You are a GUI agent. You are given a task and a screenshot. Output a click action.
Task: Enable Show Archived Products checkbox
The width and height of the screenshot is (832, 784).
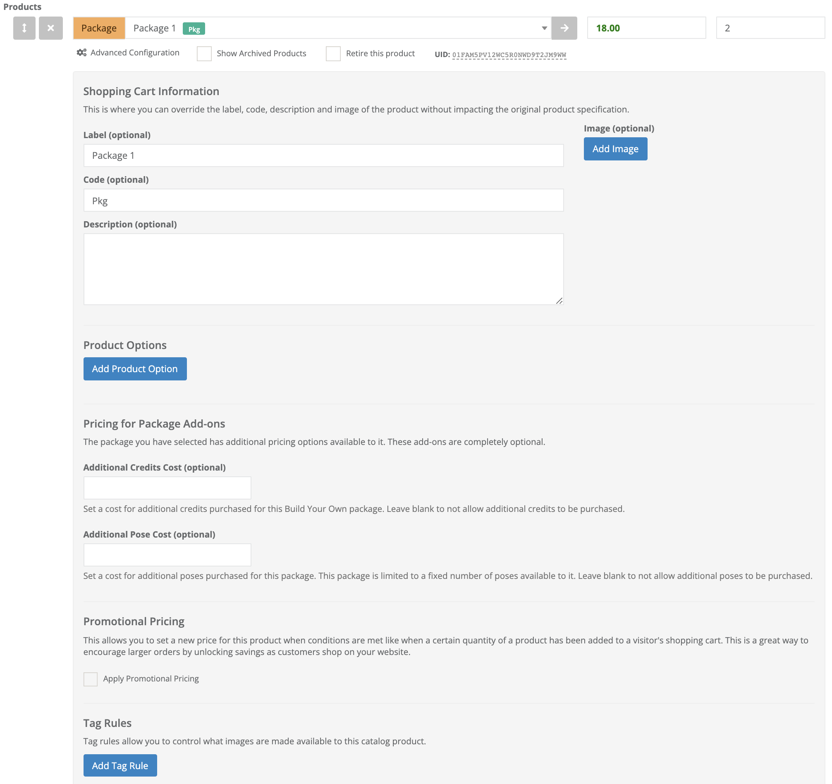(204, 54)
